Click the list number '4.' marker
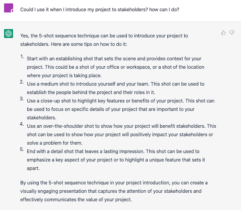Screen dimensions: 241x210 coord(22,124)
